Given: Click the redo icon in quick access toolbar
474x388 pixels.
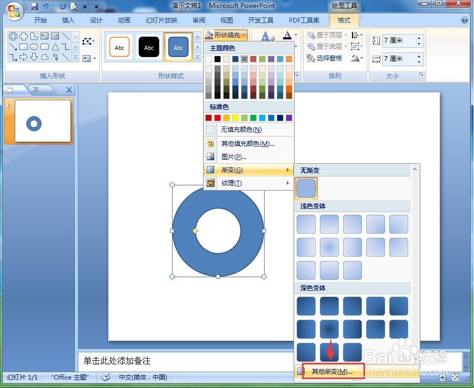Looking at the screenshot, I should [63, 6].
